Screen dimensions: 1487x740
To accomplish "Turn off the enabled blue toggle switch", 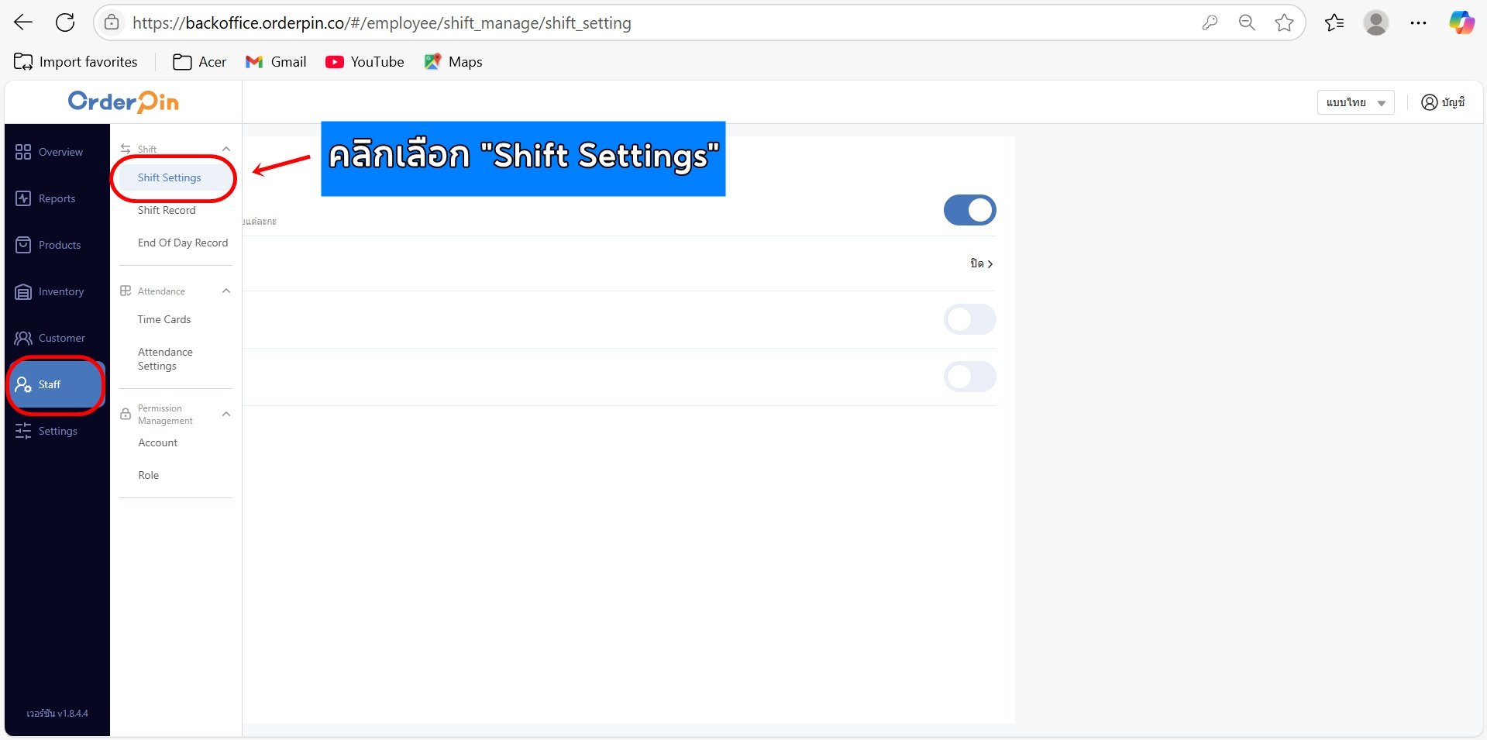I will coord(969,210).
